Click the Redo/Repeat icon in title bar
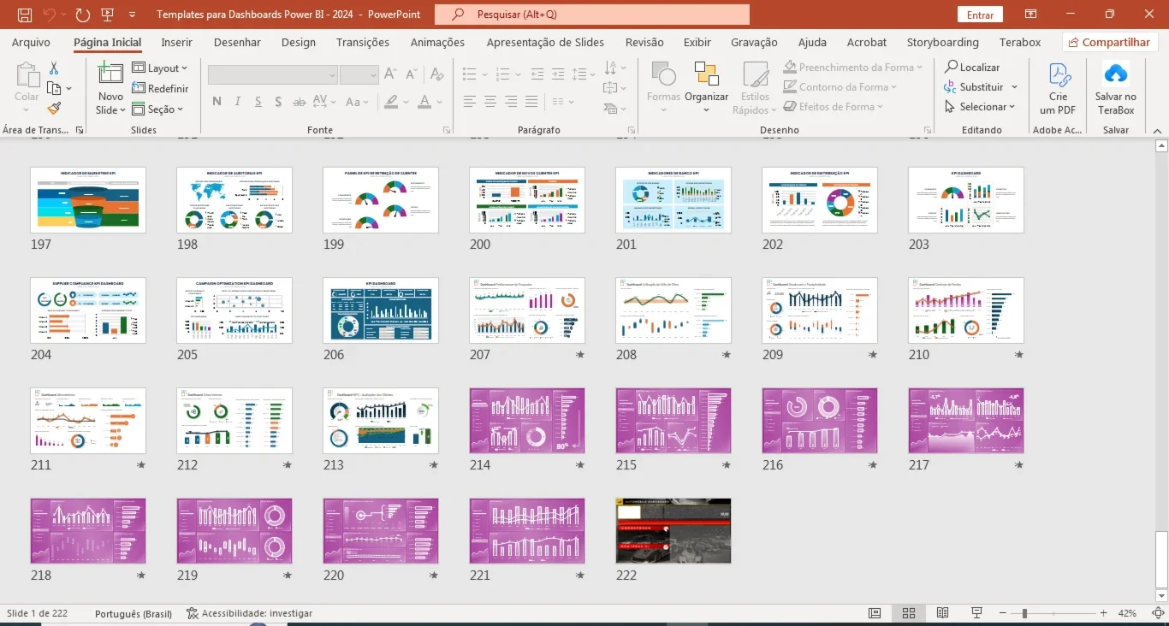Viewport: 1169px width, 626px height. coord(82,15)
